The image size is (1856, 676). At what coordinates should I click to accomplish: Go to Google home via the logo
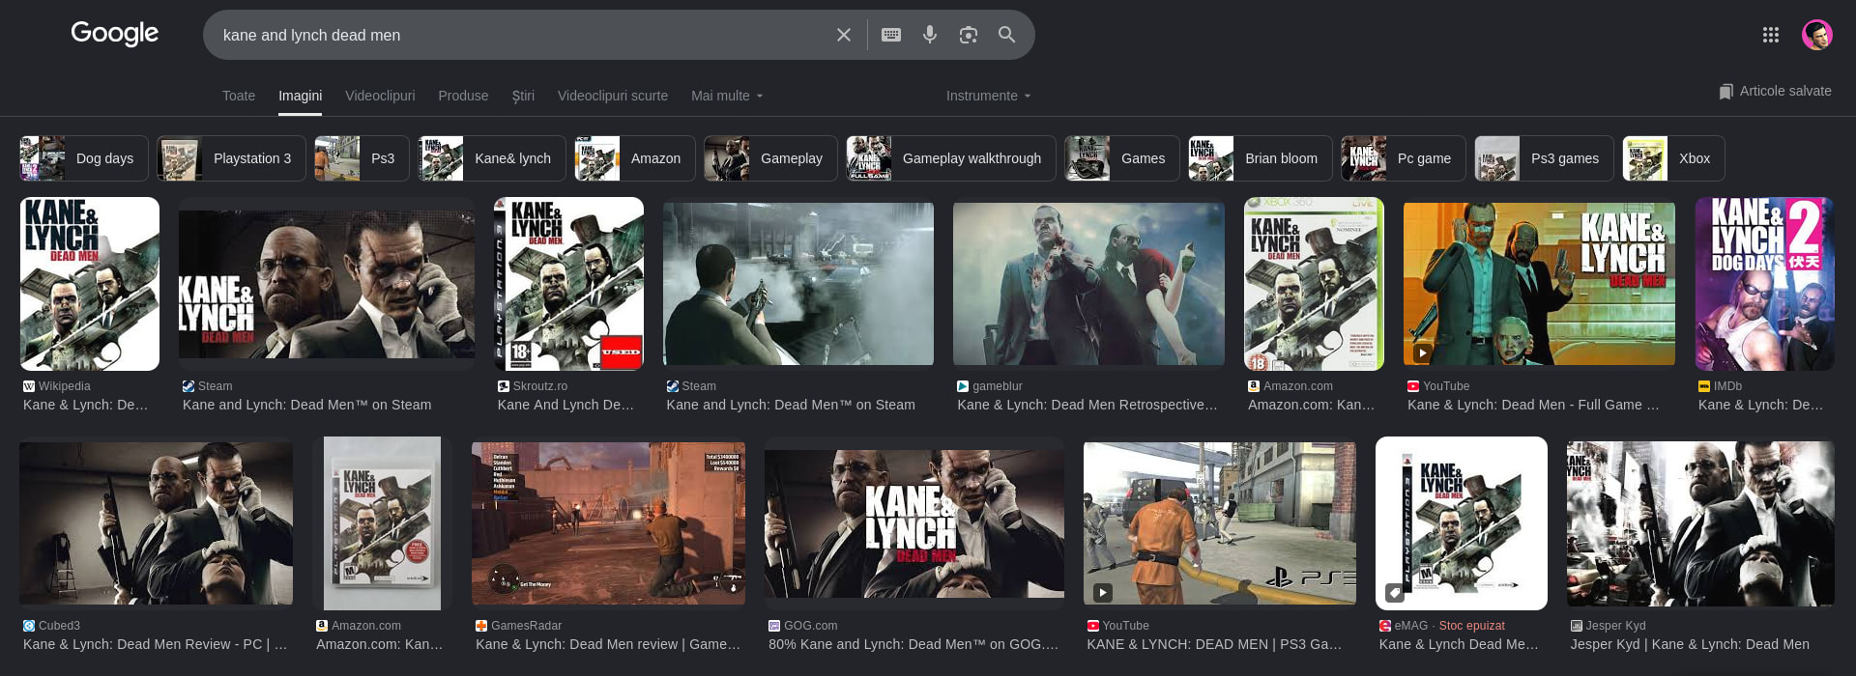coord(115,34)
